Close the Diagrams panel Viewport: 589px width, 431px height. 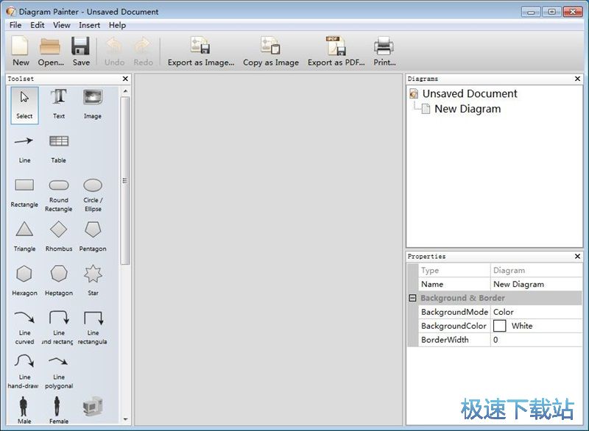[x=577, y=79]
